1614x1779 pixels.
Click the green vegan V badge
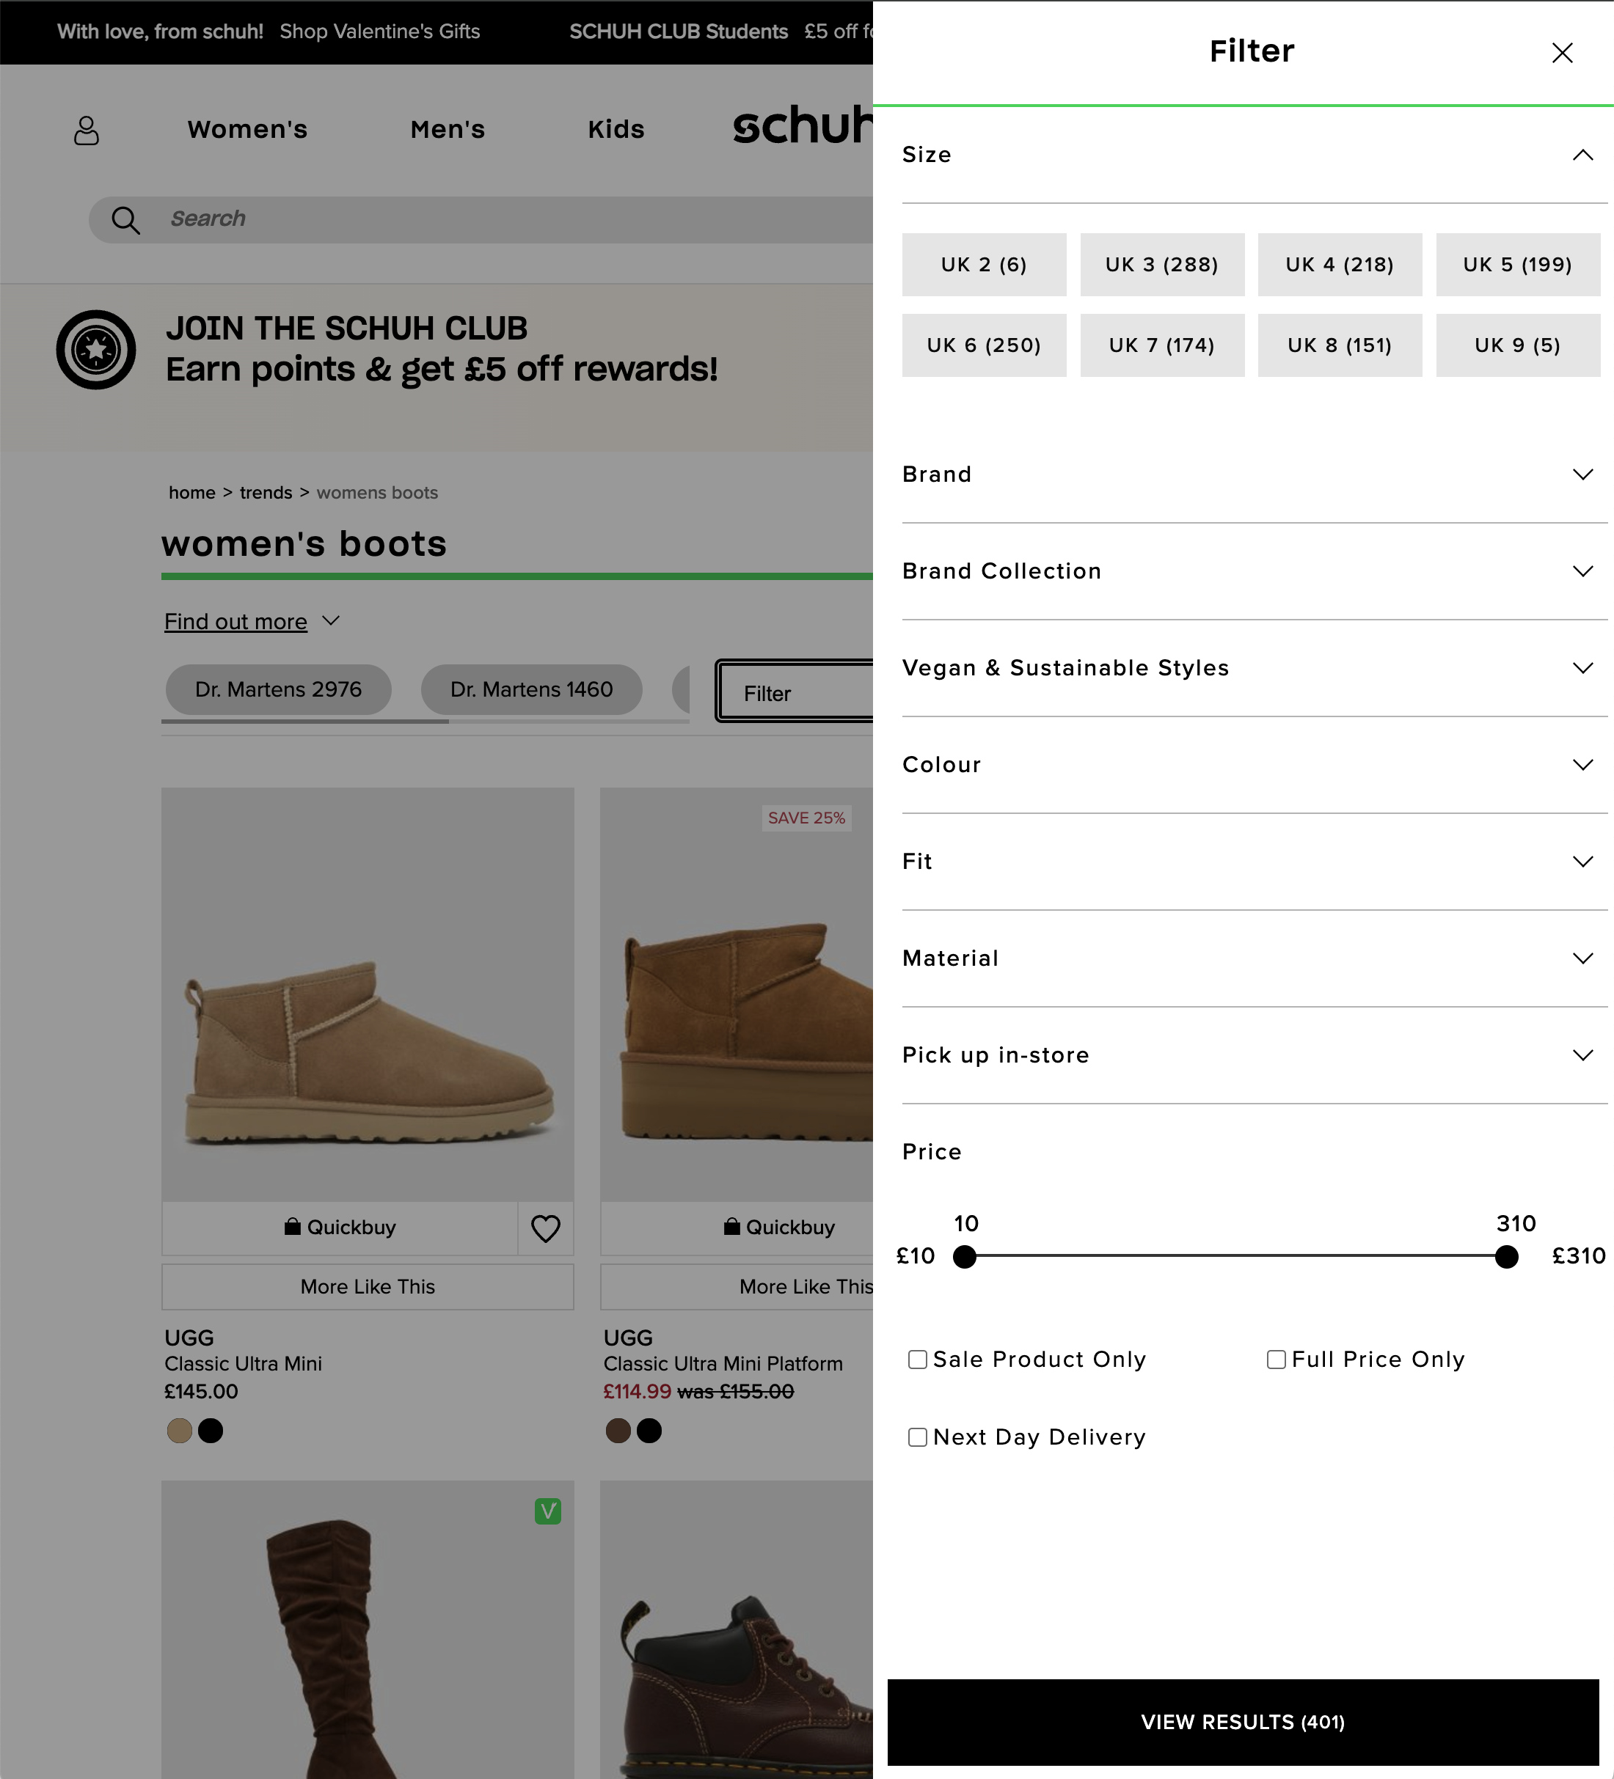click(547, 1511)
